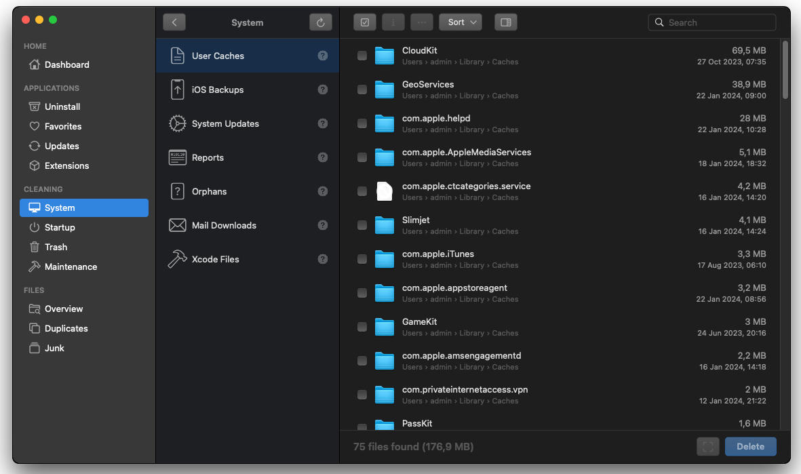This screenshot has height=474, width=801.
Task: Click the CloudKit folder icon
Action: 385,56
